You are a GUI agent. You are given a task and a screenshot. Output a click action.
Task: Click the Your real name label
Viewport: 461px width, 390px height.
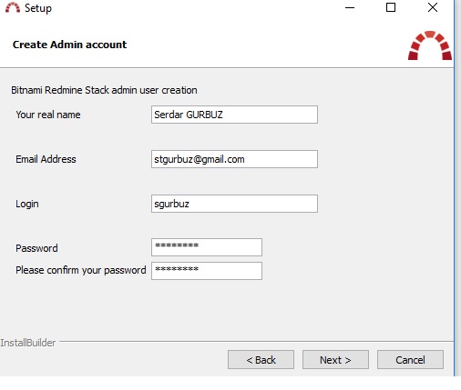48,115
